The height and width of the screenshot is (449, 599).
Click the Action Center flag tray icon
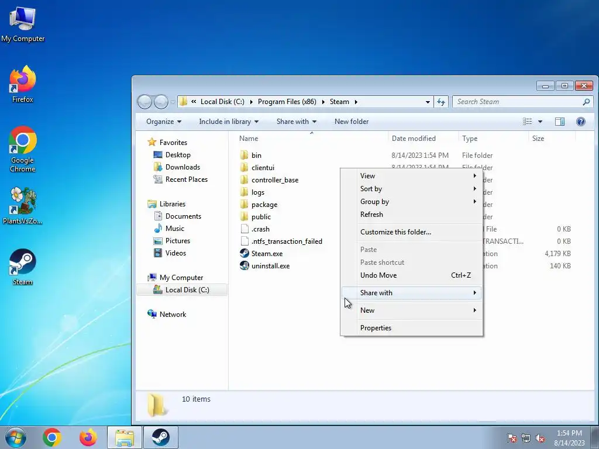click(511, 438)
